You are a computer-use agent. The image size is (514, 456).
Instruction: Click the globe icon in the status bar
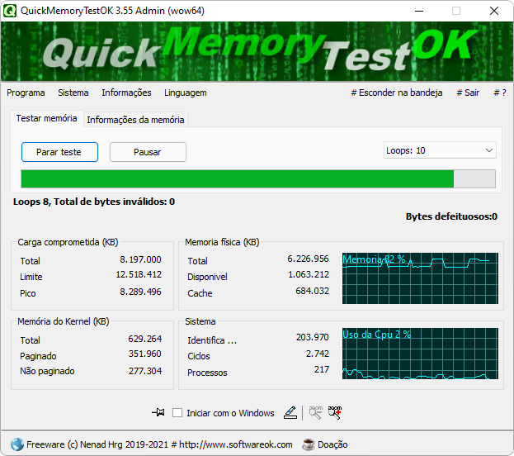click(x=17, y=444)
